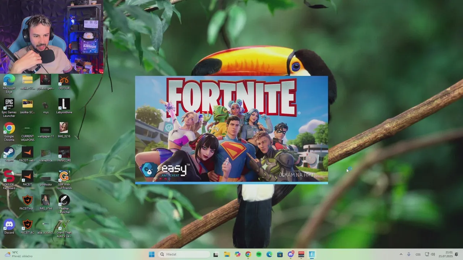Switch to Discord in the taskbar
This screenshot has height=260, width=463.
pyautogui.click(x=290, y=254)
